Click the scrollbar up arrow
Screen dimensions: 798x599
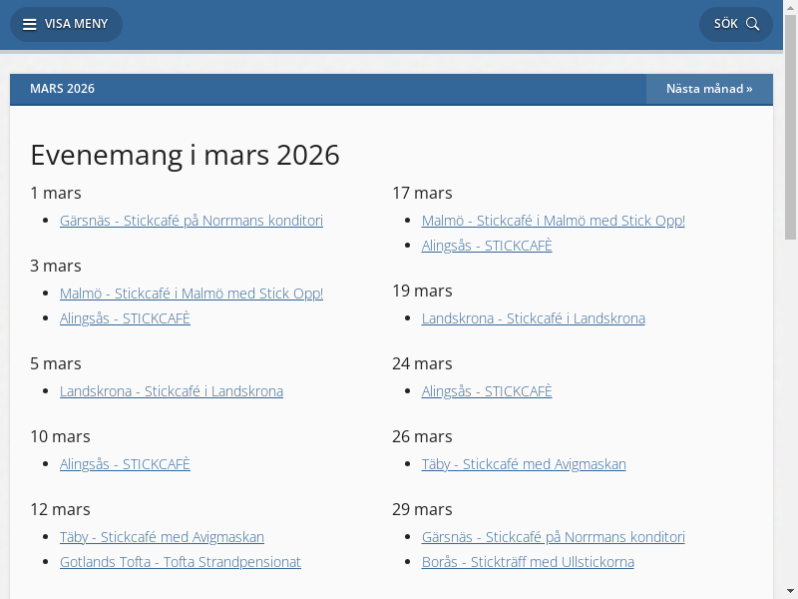790,7
